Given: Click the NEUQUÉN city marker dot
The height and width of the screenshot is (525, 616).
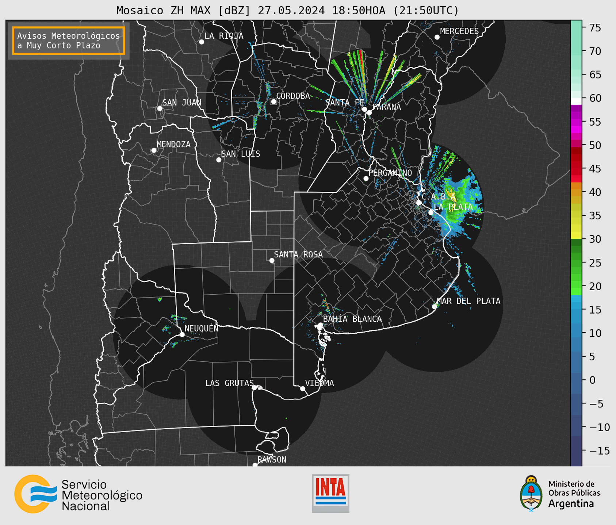Looking at the screenshot, I should coord(182,334).
